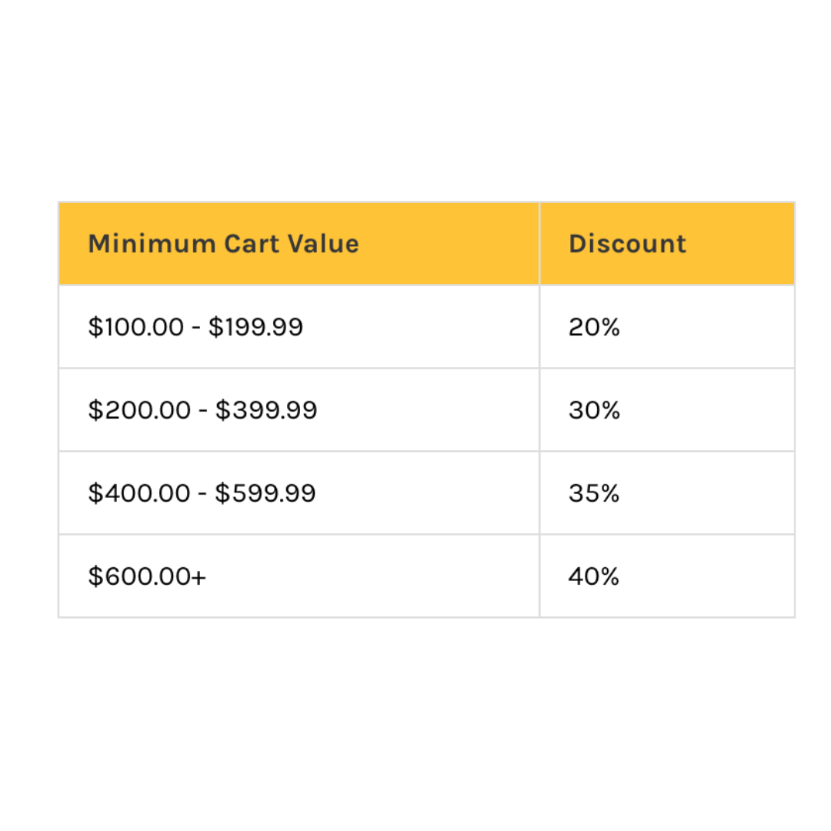Select the 30% discount value
Image resolution: width=831 pixels, height=831 pixels.
point(594,410)
